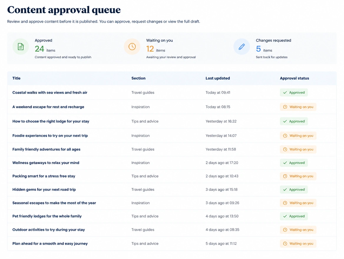Click the Approval status column header
Viewport: 344px width, 259px height.
tap(295, 78)
